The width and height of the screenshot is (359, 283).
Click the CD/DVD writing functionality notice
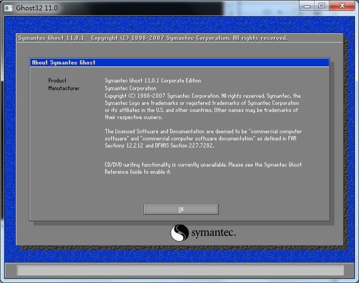(x=202, y=164)
